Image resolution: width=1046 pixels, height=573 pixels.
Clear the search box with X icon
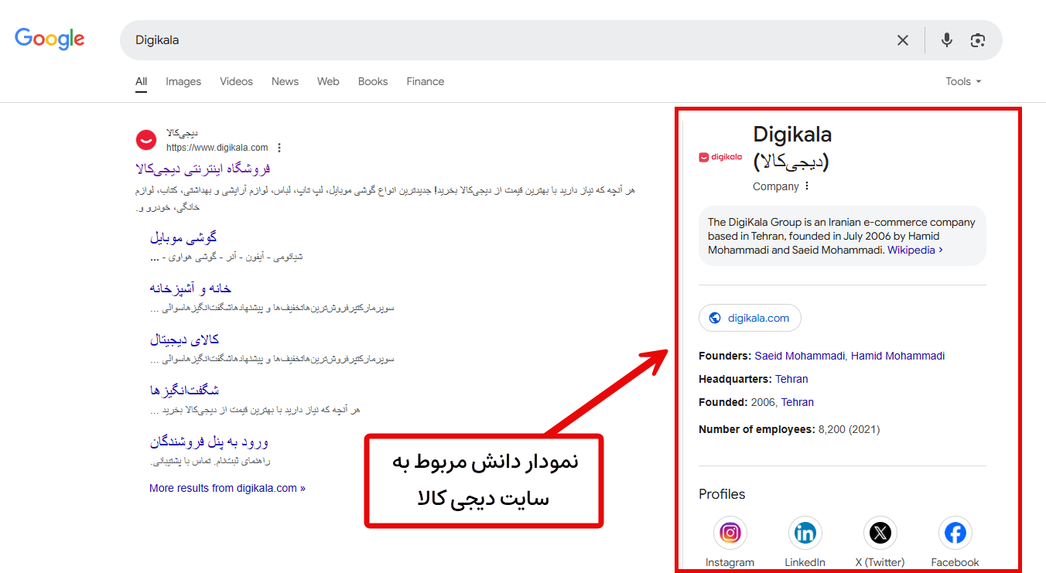pyautogui.click(x=903, y=40)
